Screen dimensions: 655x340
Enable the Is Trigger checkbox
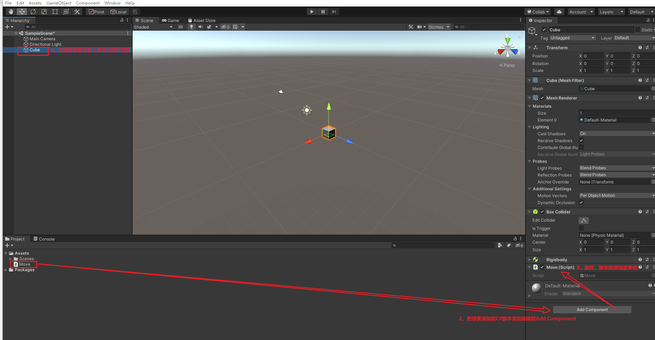pyautogui.click(x=581, y=228)
